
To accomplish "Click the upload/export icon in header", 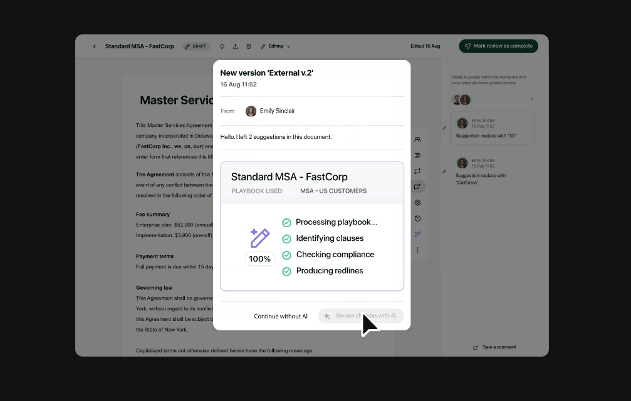I will 236,47.
